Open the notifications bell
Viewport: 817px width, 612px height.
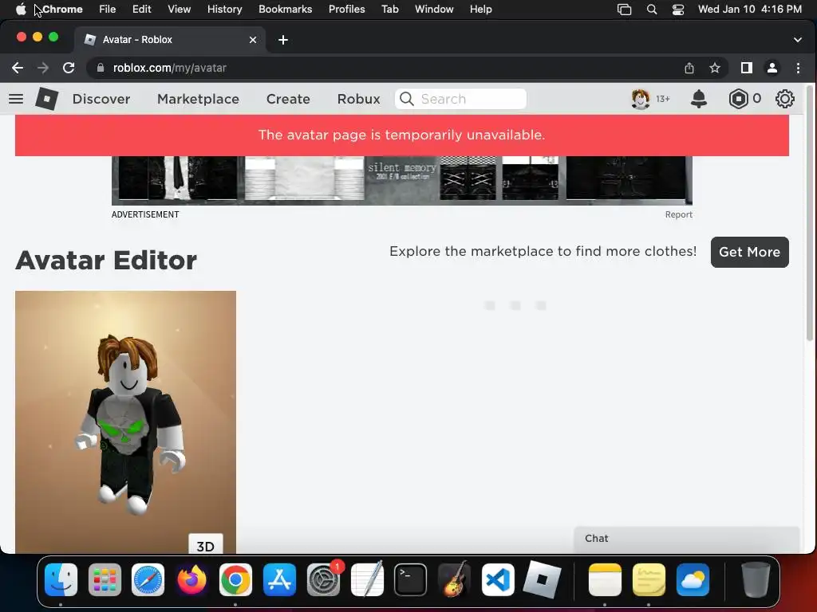[x=699, y=99]
